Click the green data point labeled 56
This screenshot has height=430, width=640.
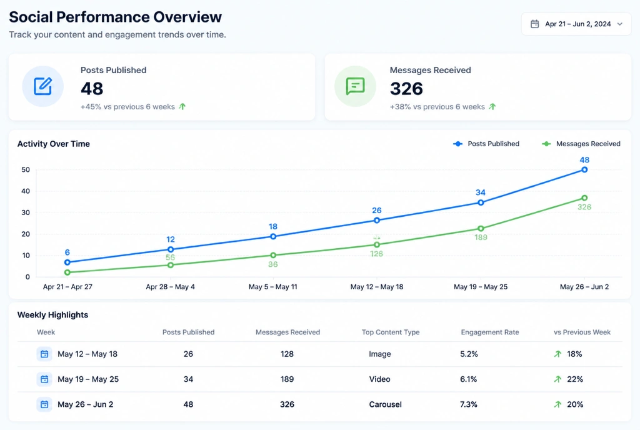pos(171,265)
